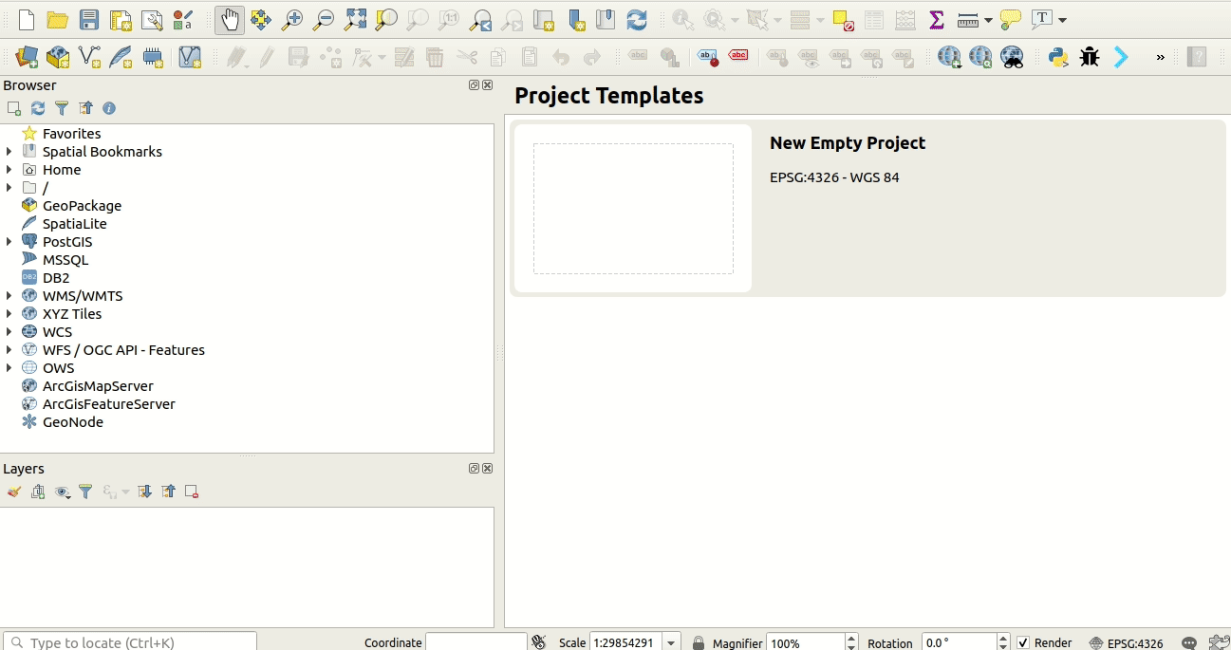Select the PostGIS entry in Browser
The height and width of the screenshot is (650, 1231).
(66, 242)
